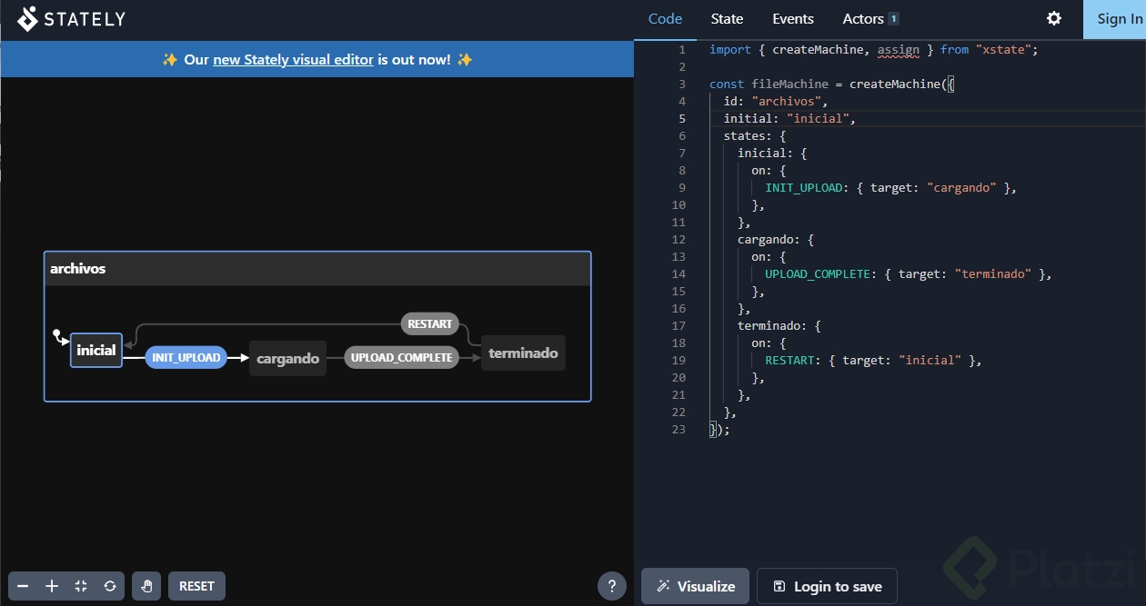This screenshot has height=606, width=1146.
Task: Click the archivos machine header
Action: pyautogui.click(x=317, y=269)
